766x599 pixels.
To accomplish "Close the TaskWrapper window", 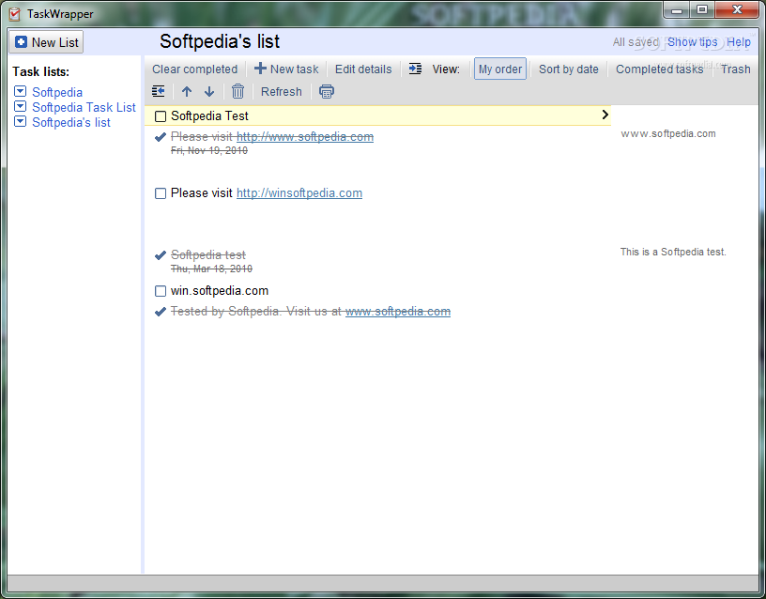I will click(x=738, y=10).
